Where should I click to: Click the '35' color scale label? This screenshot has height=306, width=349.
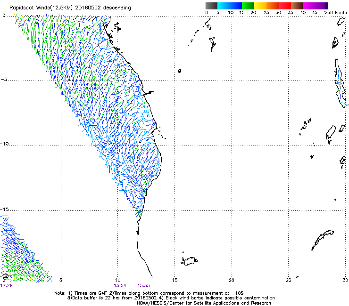click(x=291, y=13)
